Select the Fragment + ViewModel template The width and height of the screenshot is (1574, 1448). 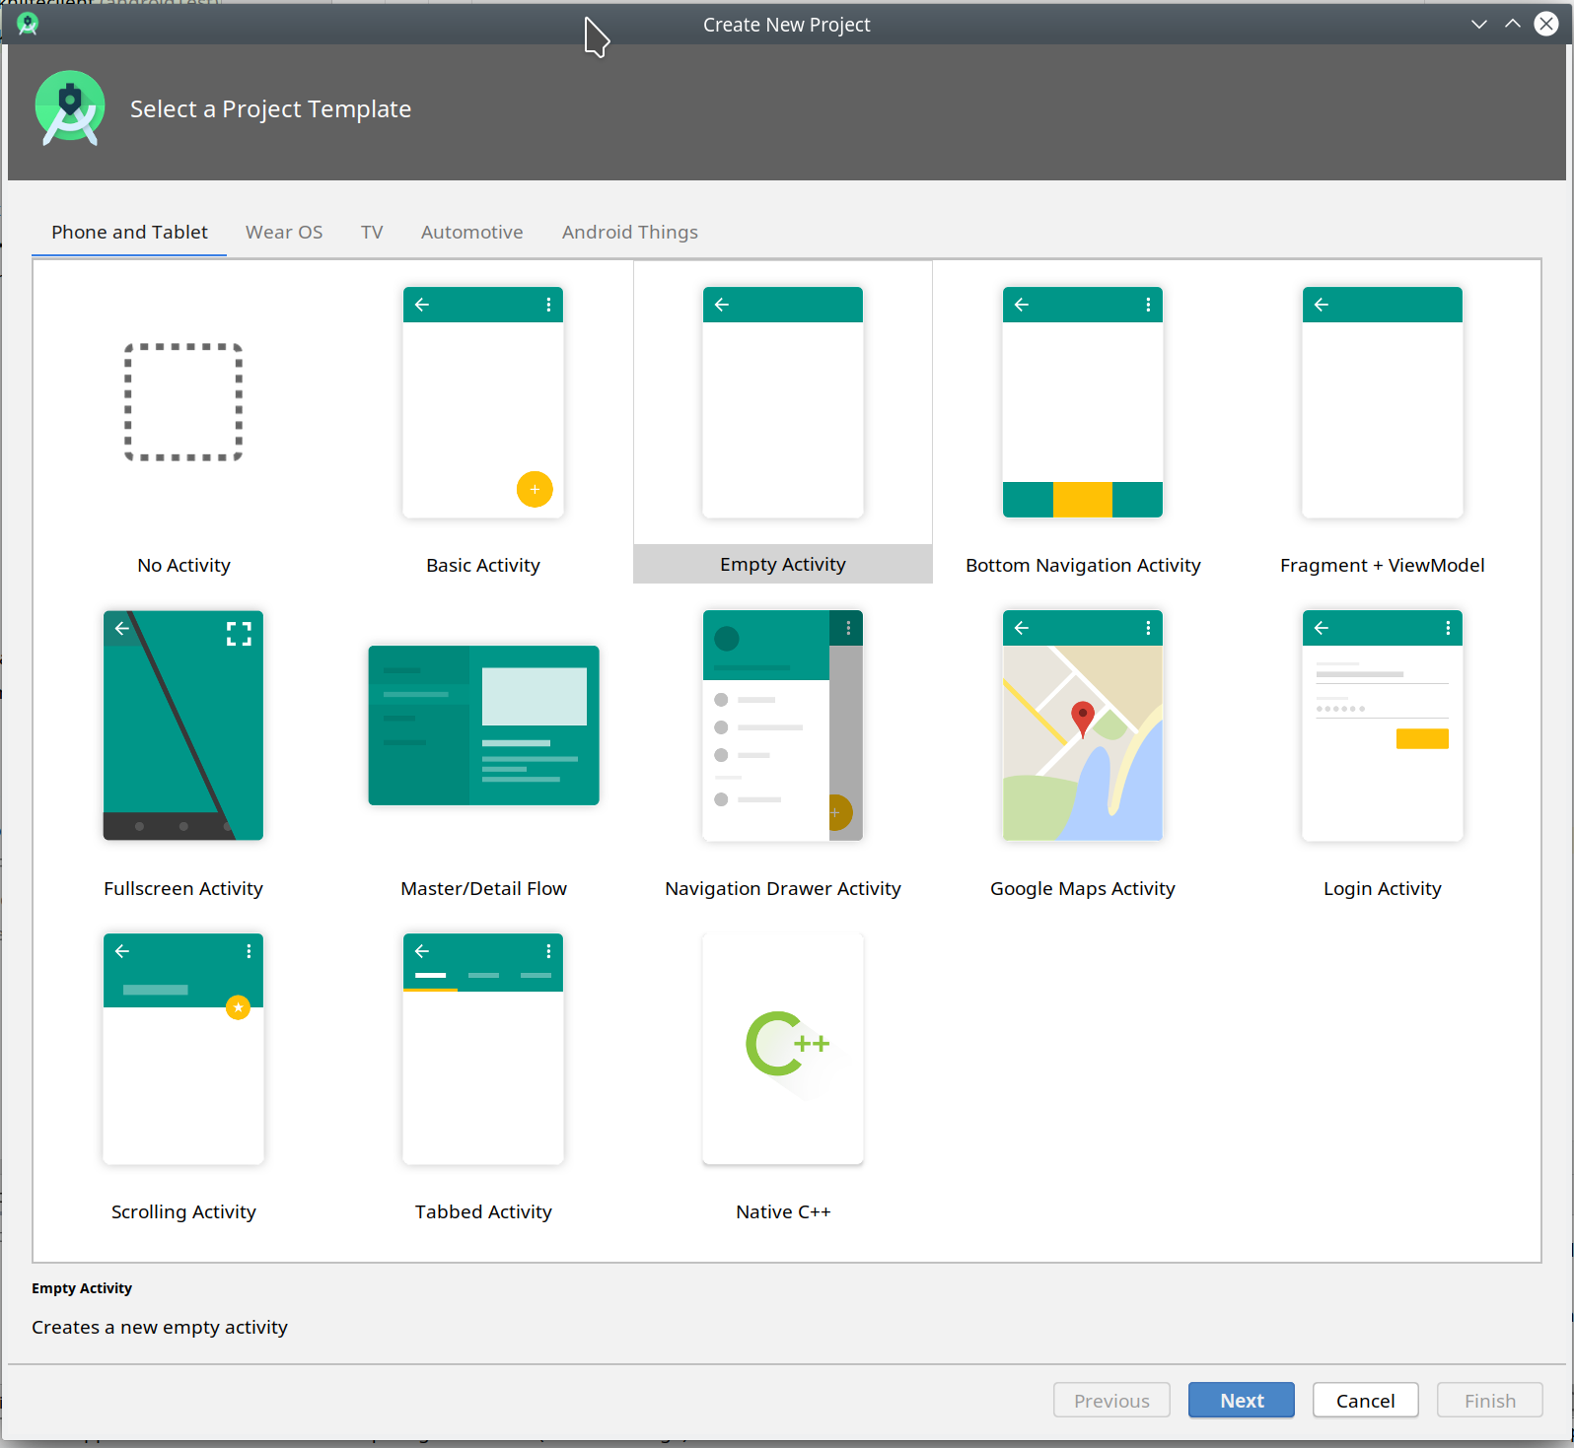coord(1382,402)
